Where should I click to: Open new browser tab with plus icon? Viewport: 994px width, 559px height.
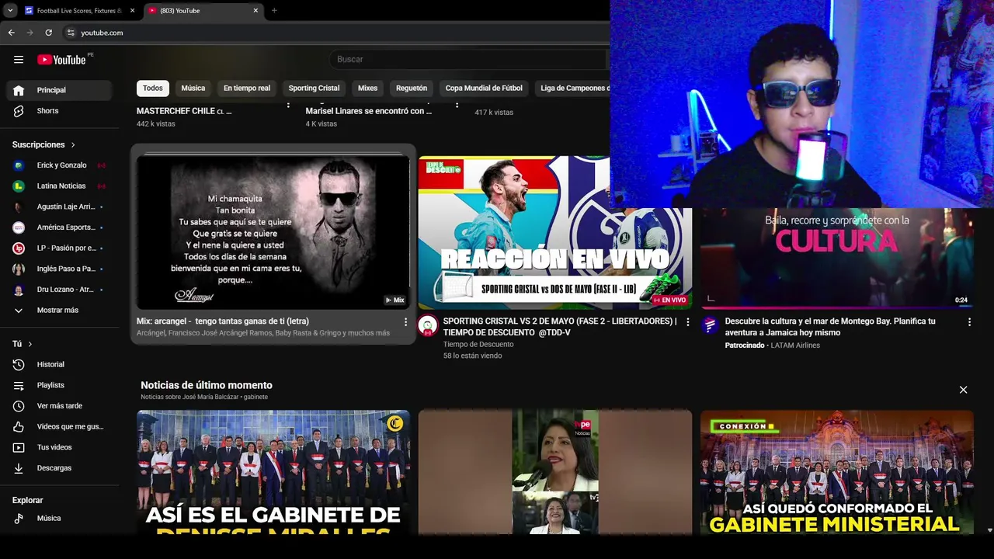(x=274, y=11)
